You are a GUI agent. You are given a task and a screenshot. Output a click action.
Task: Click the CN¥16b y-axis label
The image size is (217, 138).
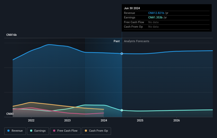(11, 35)
